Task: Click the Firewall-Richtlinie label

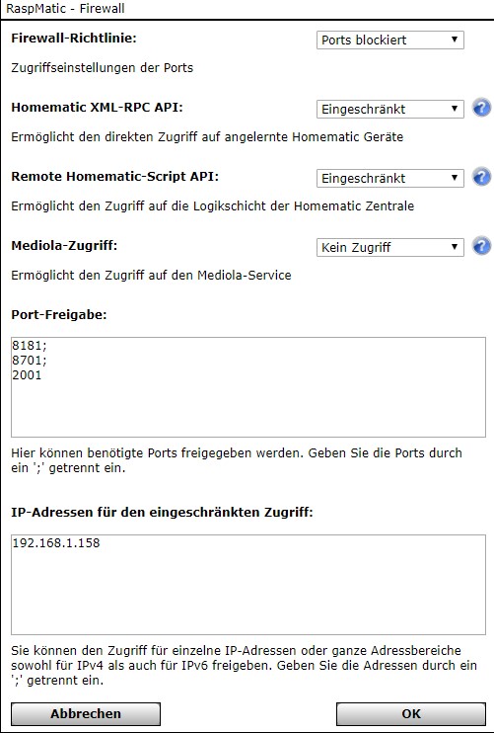Action: click(x=74, y=38)
